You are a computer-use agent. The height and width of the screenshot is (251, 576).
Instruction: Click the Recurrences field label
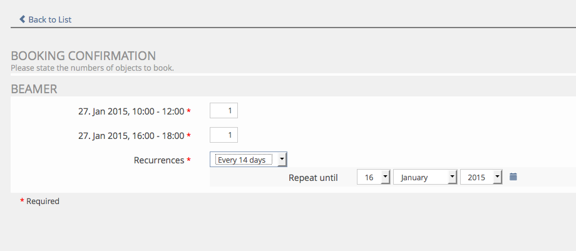[x=159, y=160]
